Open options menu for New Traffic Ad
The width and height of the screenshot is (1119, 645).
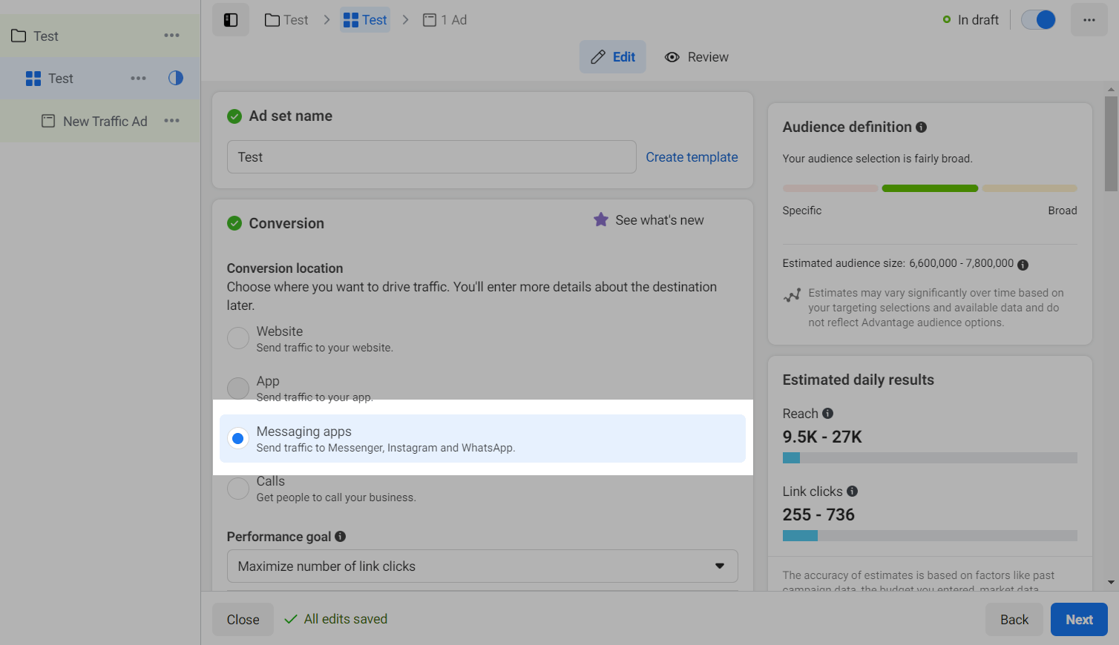pyautogui.click(x=172, y=121)
